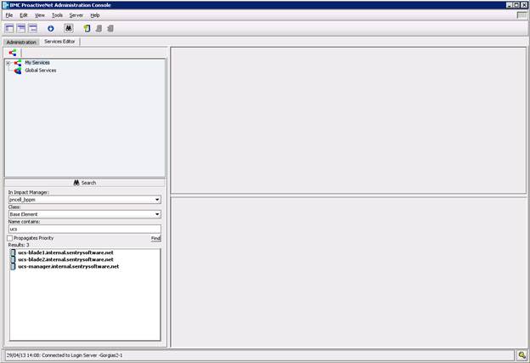
Task: Click the green document toolbar icon
Action: pyautogui.click(x=87, y=28)
